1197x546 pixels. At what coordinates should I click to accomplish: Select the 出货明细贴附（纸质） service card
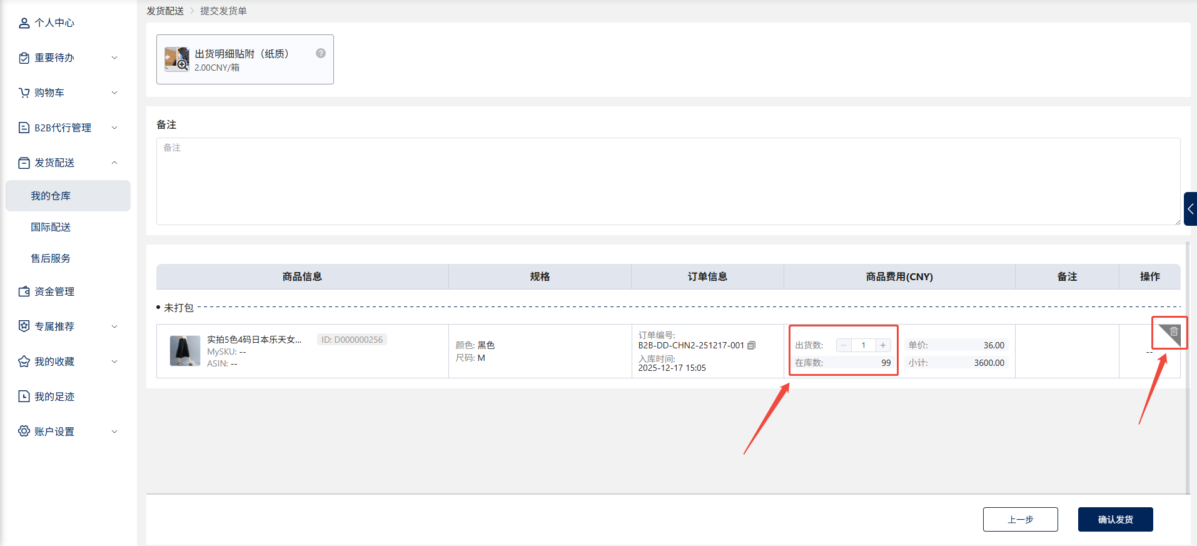pos(245,59)
